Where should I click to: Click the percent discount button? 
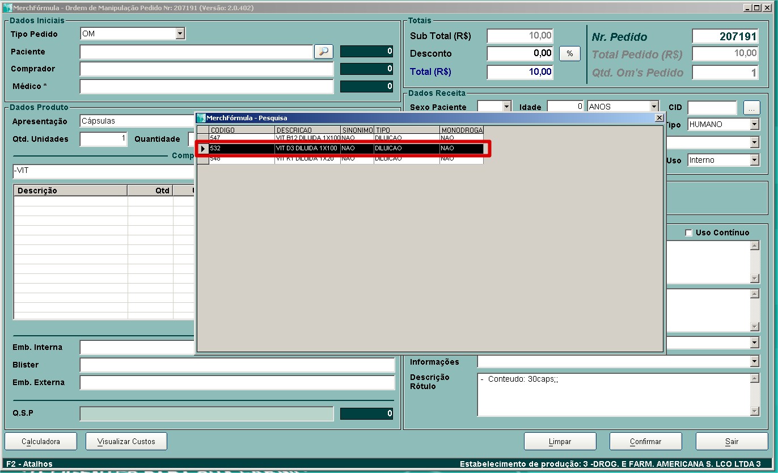click(x=570, y=54)
